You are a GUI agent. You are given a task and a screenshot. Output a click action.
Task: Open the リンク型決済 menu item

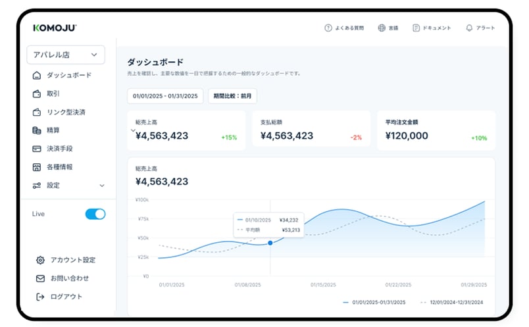point(66,112)
